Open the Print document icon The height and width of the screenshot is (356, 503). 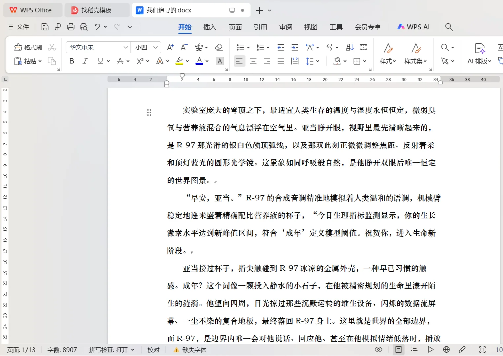coord(71,27)
